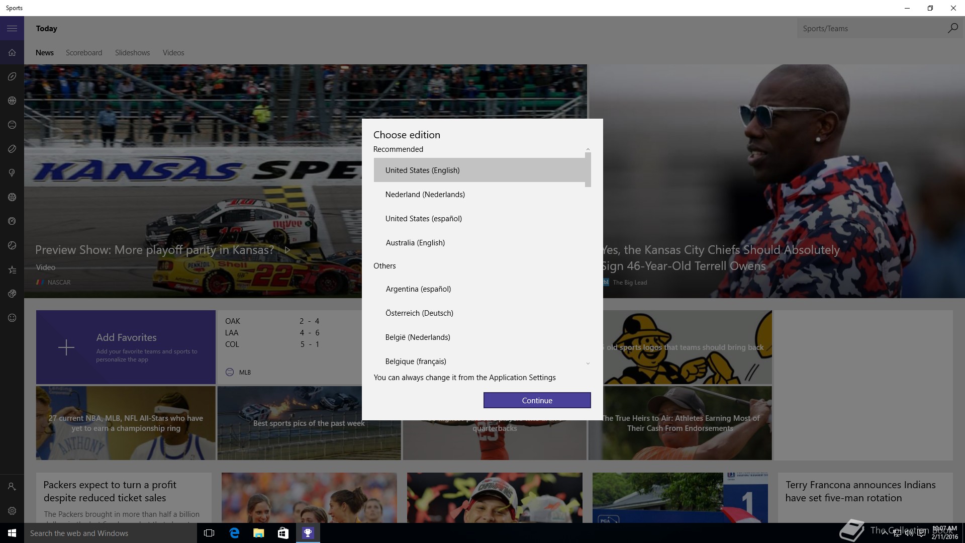Open the basketball section icon
This screenshot has height=543, width=965.
point(12,101)
